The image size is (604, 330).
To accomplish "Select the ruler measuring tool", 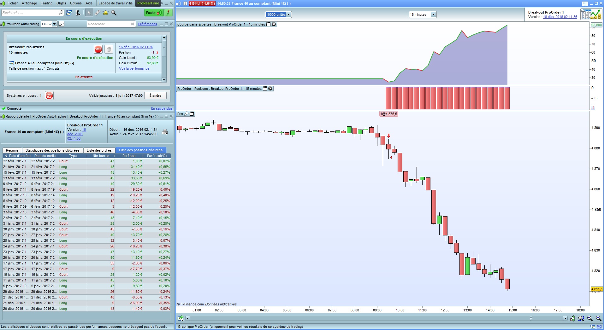I will [97, 13].
